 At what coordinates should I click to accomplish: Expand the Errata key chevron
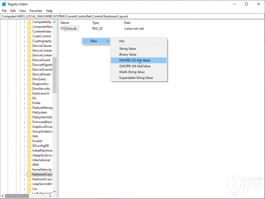tap(24, 103)
